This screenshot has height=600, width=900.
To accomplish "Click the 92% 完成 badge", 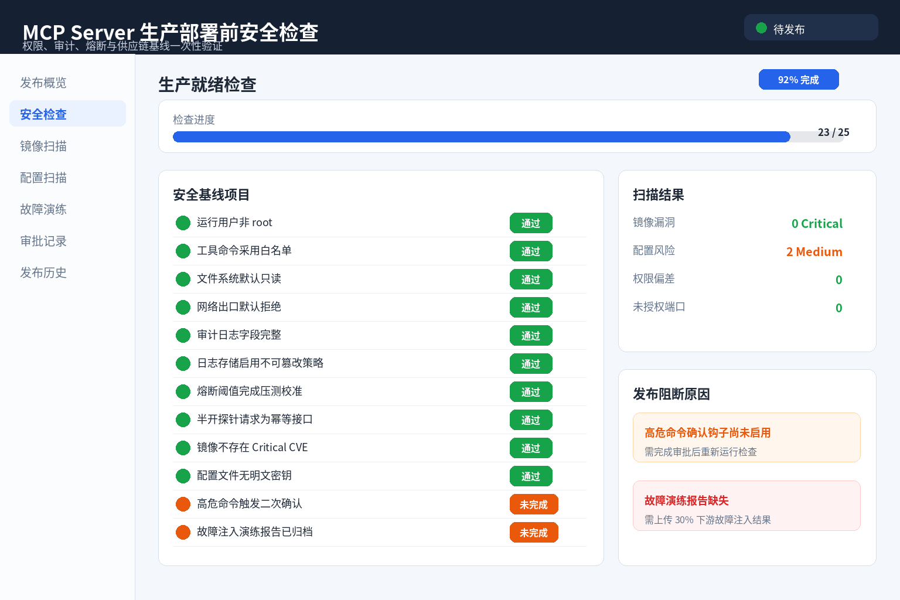I will (x=799, y=80).
